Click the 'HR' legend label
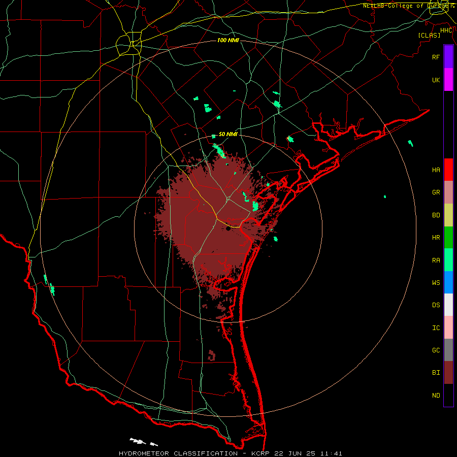 click(x=436, y=238)
